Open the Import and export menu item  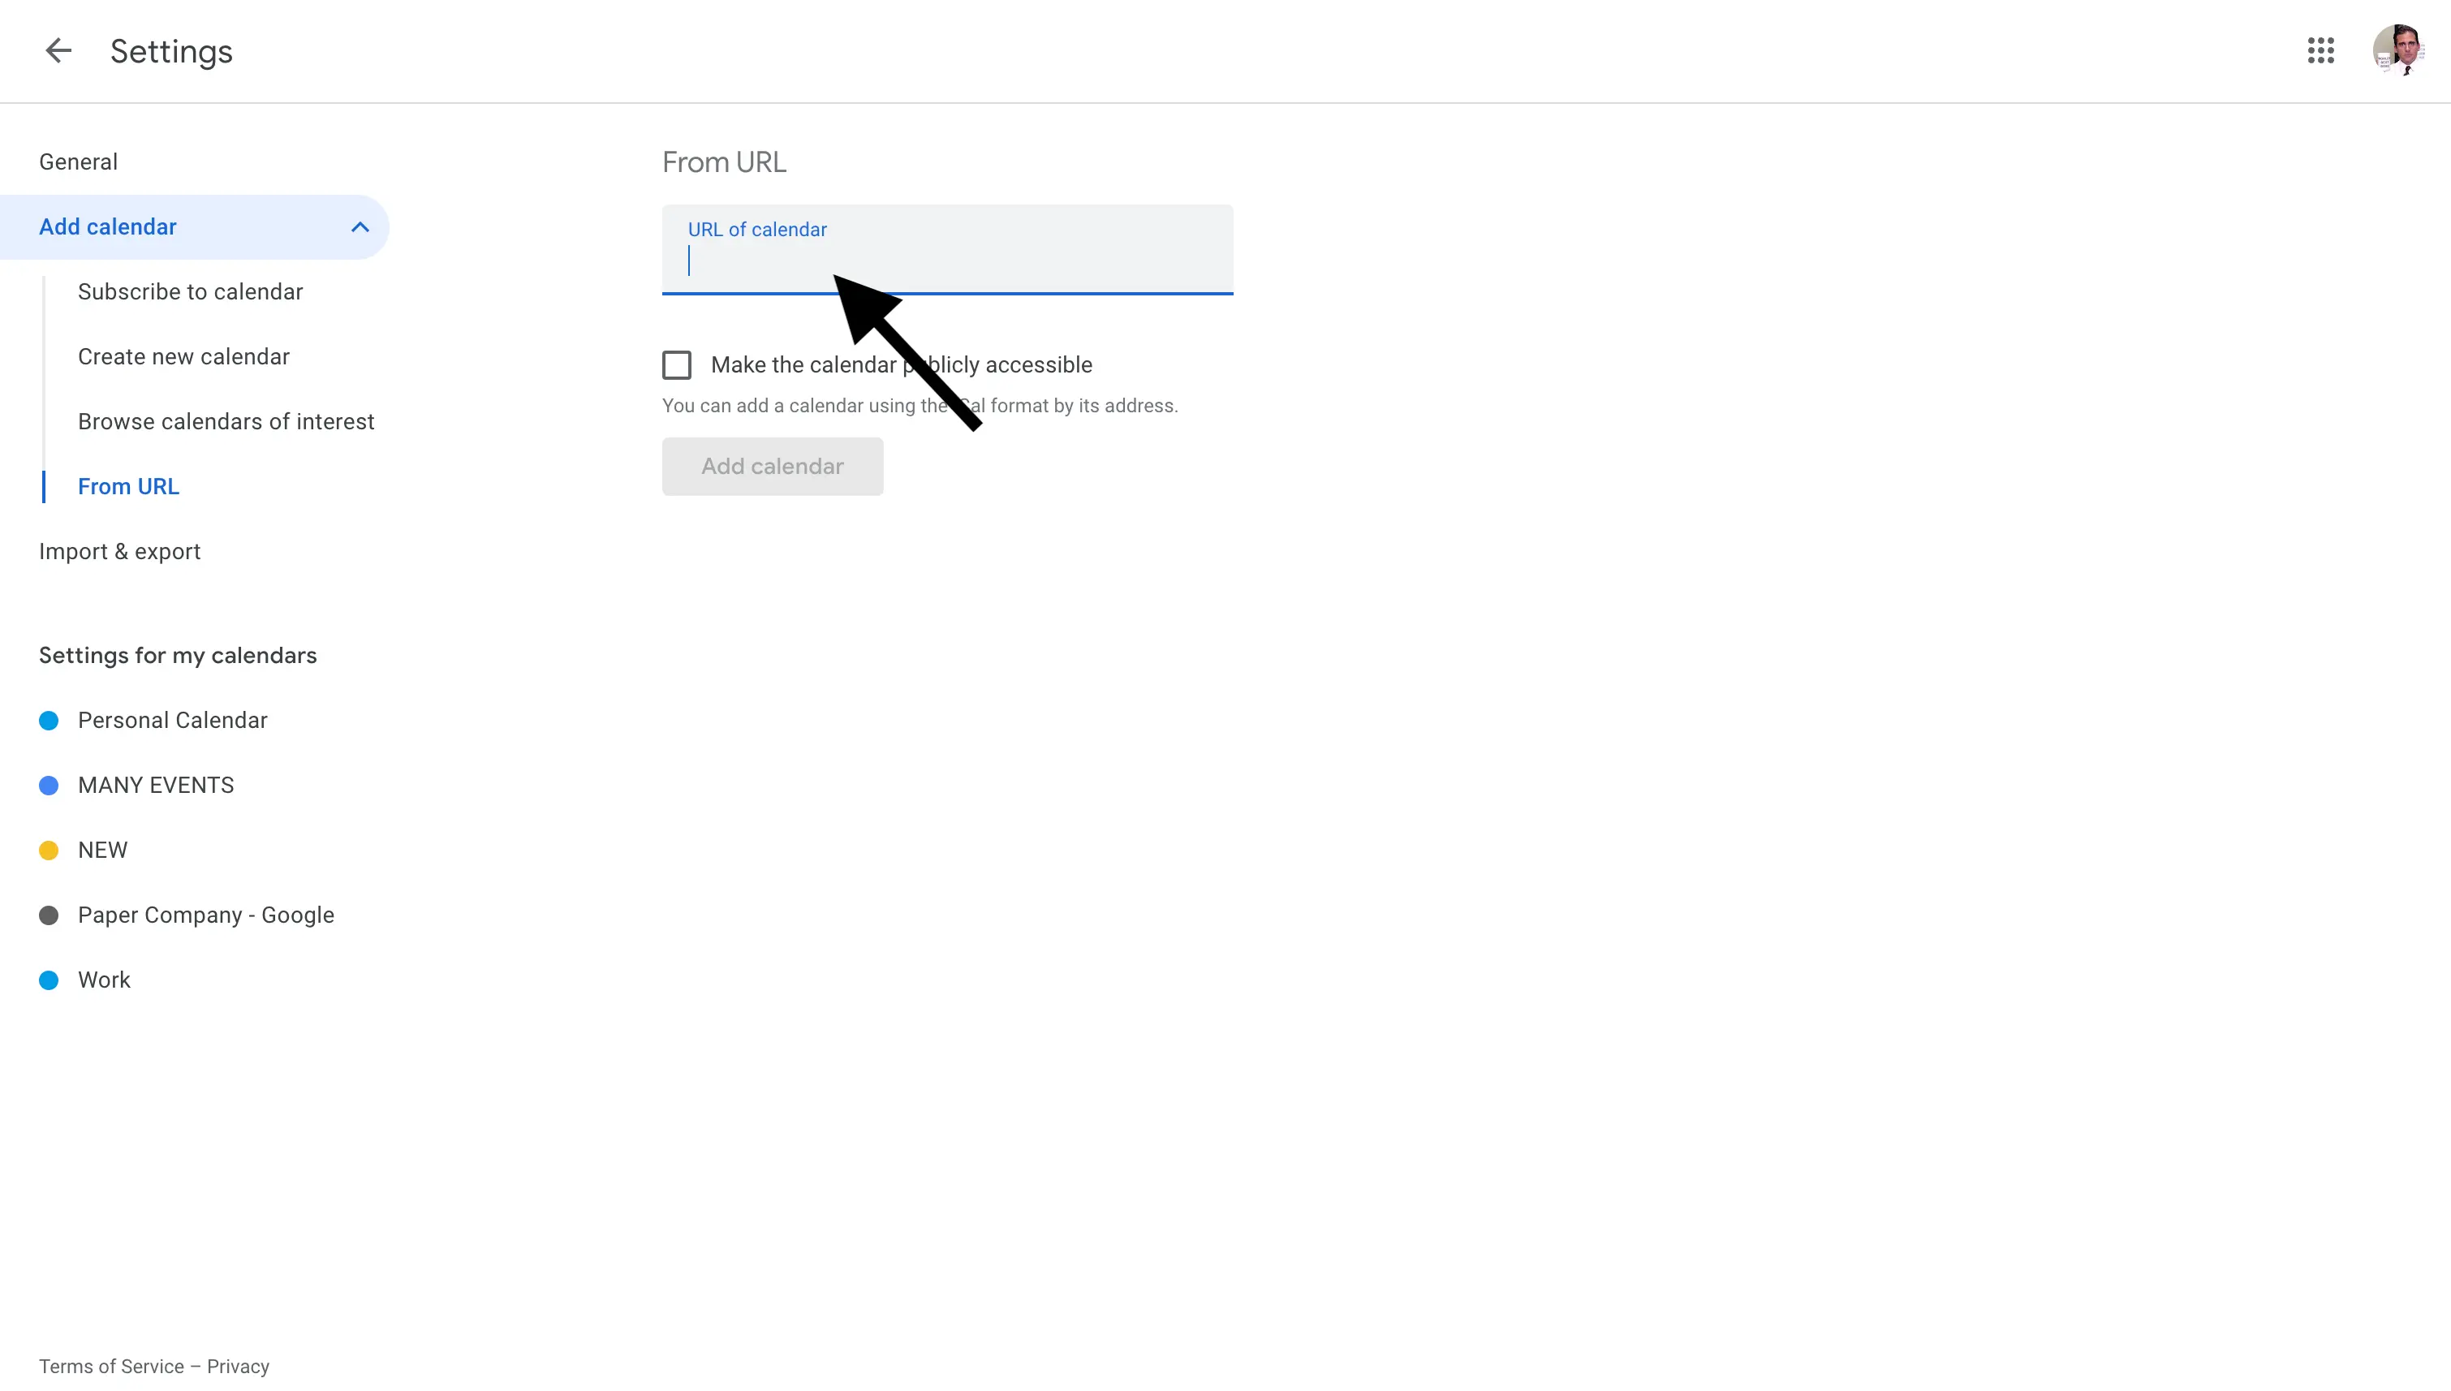click(x=119, y=551)
